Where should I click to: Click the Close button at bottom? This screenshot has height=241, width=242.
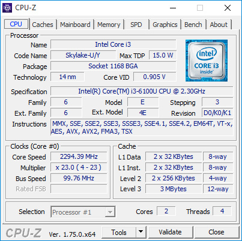(x=216, y=232)
